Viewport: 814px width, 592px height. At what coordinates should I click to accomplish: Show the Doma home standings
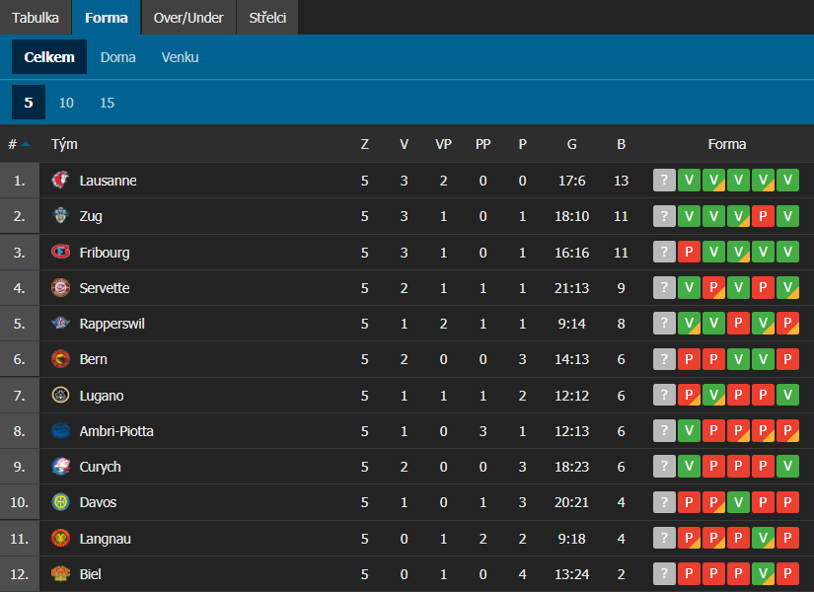click(x=118, y=57)
